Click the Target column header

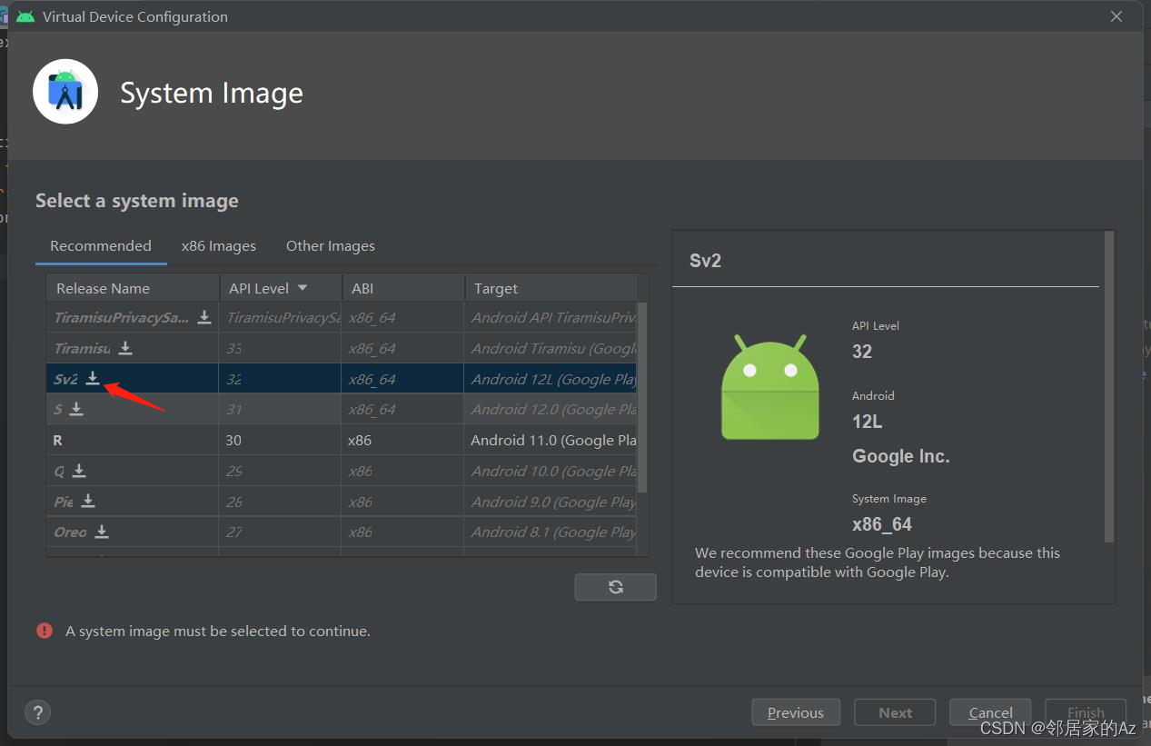pos(551,288)
